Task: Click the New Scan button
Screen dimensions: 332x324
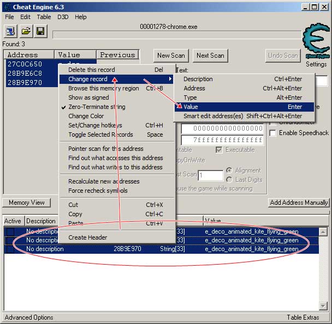Action: [171, 56]
